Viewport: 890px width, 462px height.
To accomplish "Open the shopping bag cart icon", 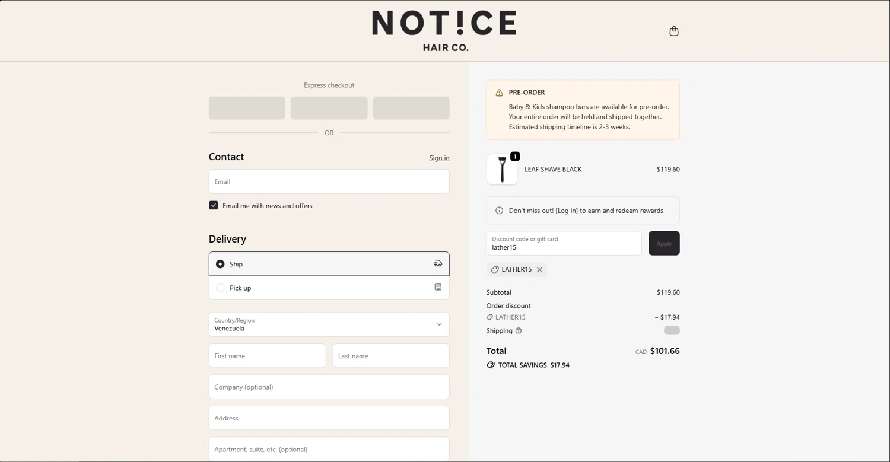I will (673, 31).
